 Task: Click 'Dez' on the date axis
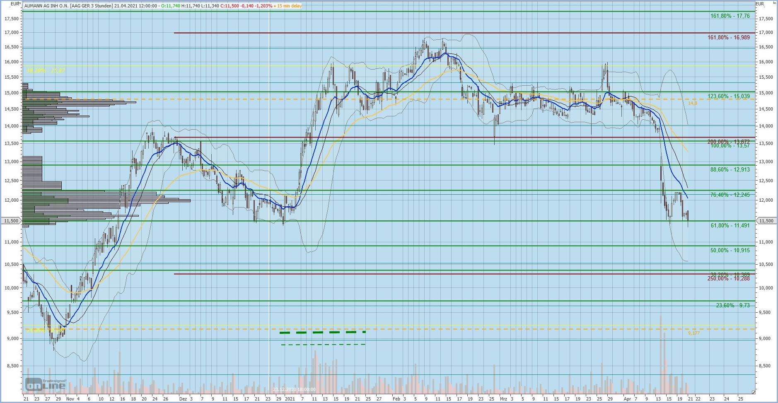point(183,399)
